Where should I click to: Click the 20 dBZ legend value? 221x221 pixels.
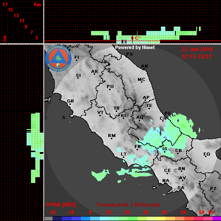[127, 212]
